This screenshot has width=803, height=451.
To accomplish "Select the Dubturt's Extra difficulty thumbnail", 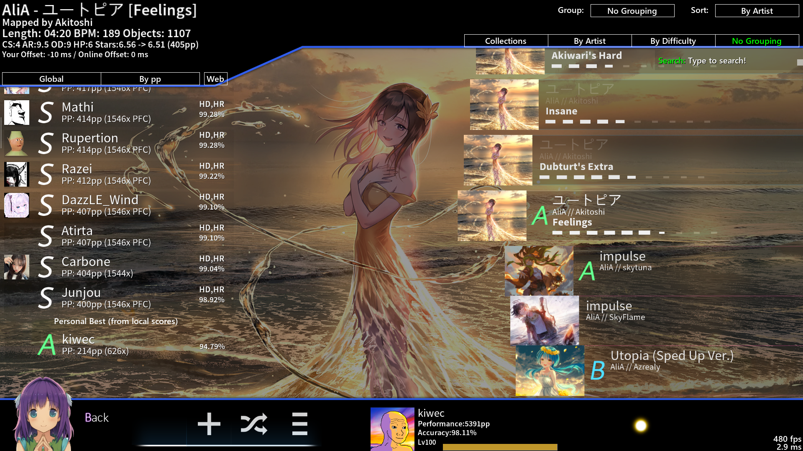I will [x=498, y=160].
